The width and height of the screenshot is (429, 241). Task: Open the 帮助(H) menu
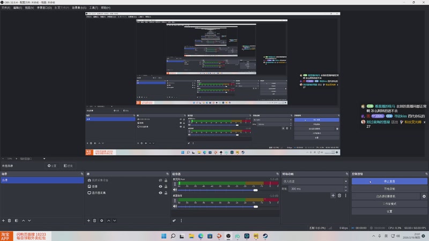coord(106,7)
